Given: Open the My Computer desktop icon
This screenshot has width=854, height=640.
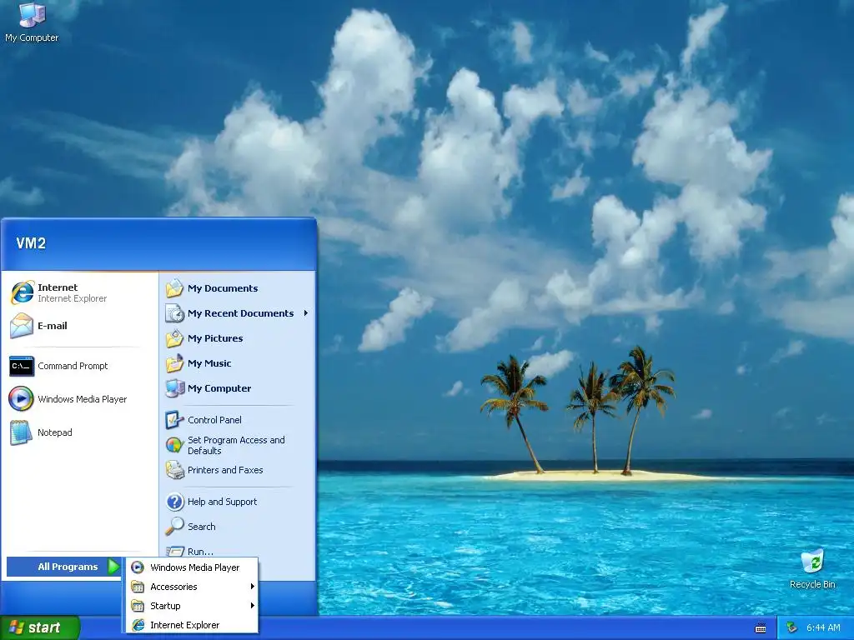Looking at the screenshot, I should click(32, 22).
